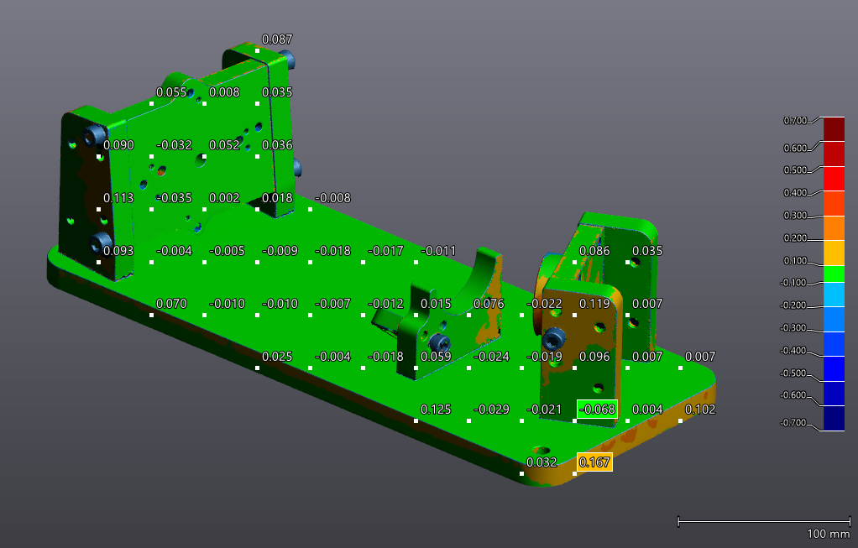Click the 0.102 label near right edge

tap(700, 410)
